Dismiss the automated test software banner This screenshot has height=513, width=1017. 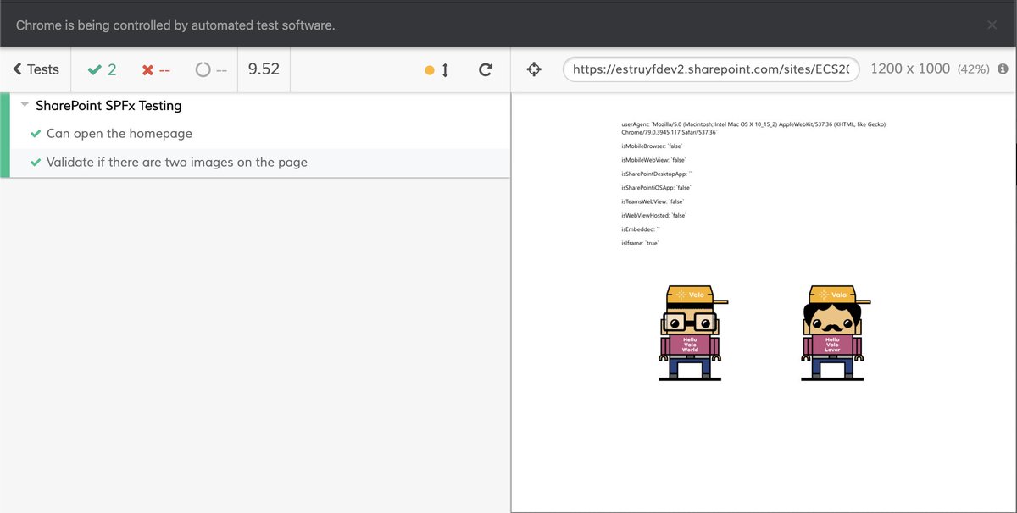[x=992, y=25]
